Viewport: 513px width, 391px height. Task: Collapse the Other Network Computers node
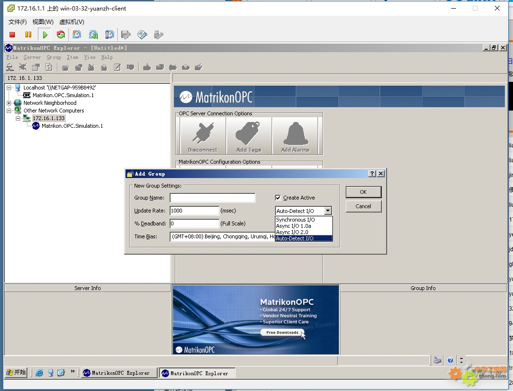(x=9, y=111)
